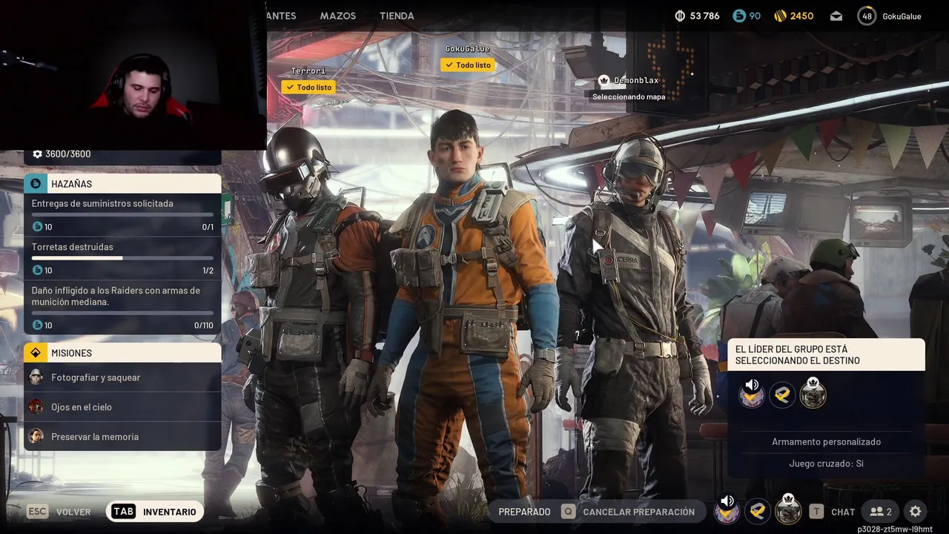Click the reward icon under Entregas de suministros
Screen dimensions: 949x534
[x=37, y=227]
